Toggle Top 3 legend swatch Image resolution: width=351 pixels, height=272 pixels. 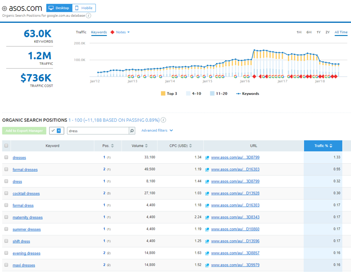pos(163,93)
